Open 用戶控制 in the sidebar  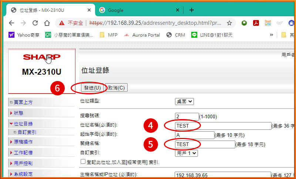(23, 163)
